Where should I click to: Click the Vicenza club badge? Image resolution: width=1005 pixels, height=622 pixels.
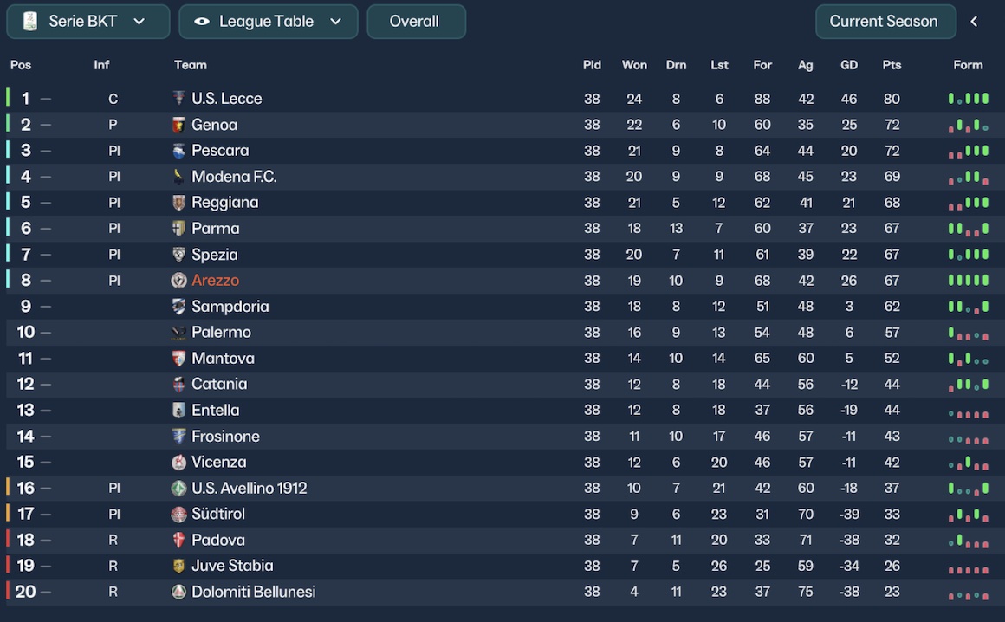point(179,463)
